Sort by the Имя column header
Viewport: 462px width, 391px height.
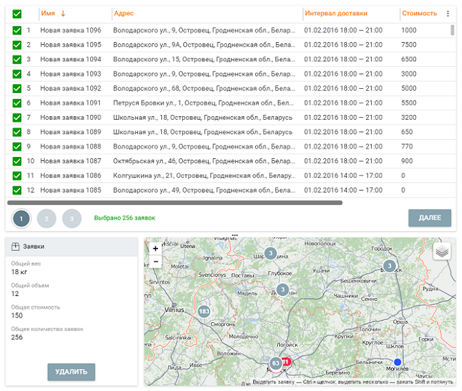pyautogui.click(x=48, y=13)
